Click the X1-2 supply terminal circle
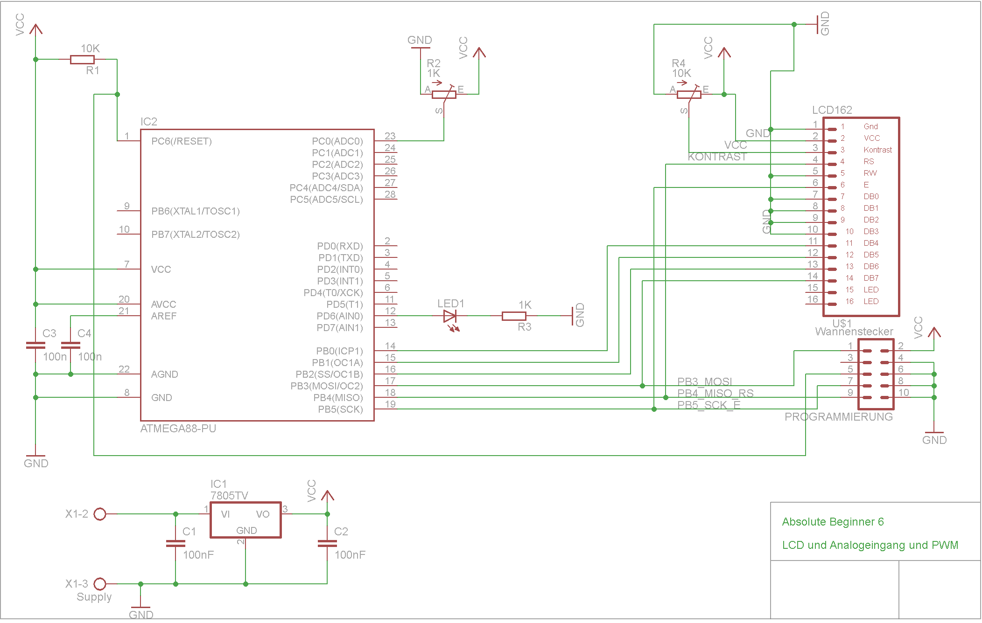The height and width of the screenshot is (623, 982). tap(100, 514)
